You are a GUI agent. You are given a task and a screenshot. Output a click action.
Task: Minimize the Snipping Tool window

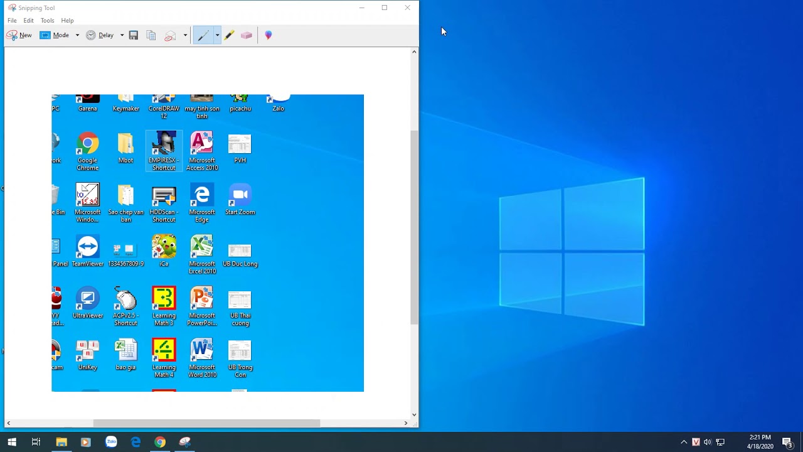coord(361,8)
